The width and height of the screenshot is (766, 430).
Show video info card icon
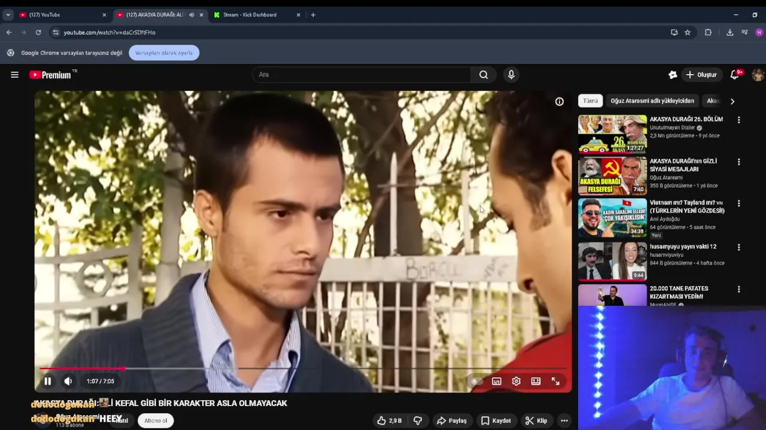(x=560, y=102)
